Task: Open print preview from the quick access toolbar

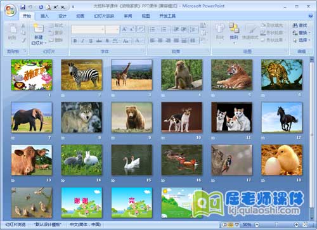Action: pos(48,7)
